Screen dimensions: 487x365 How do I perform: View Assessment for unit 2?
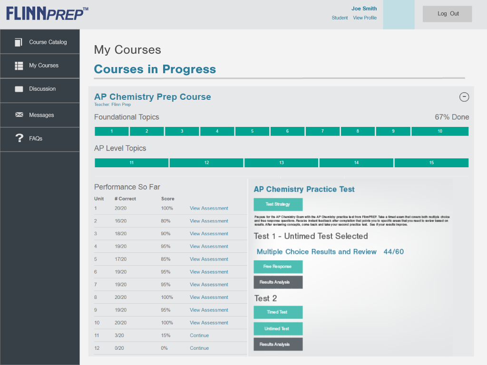209,221
